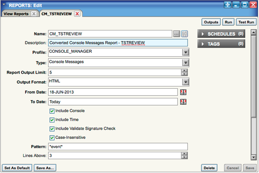Close the REPORTS Edit window

tap(253, 5)
